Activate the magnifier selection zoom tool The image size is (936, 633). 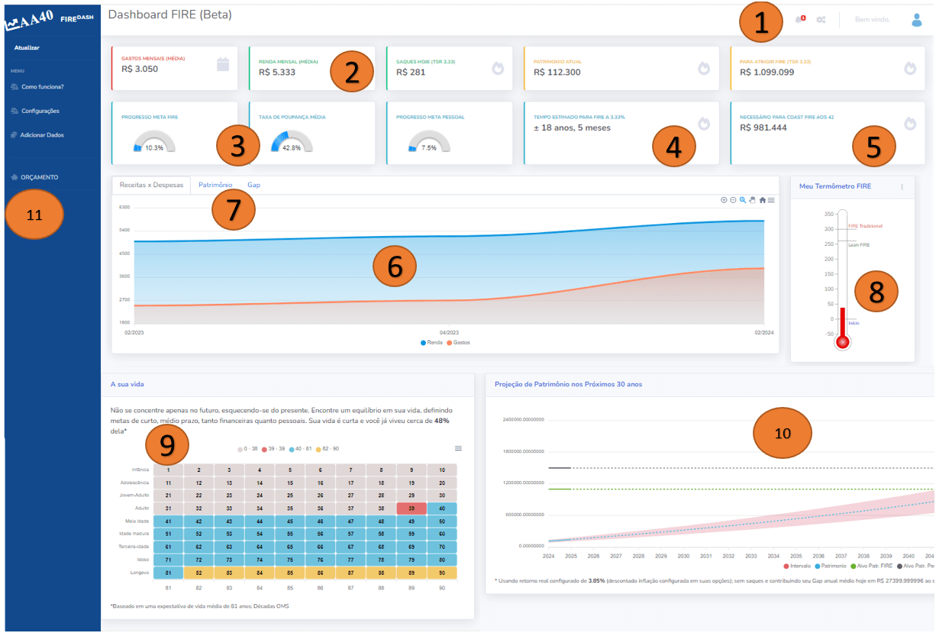tap(743, 200)
